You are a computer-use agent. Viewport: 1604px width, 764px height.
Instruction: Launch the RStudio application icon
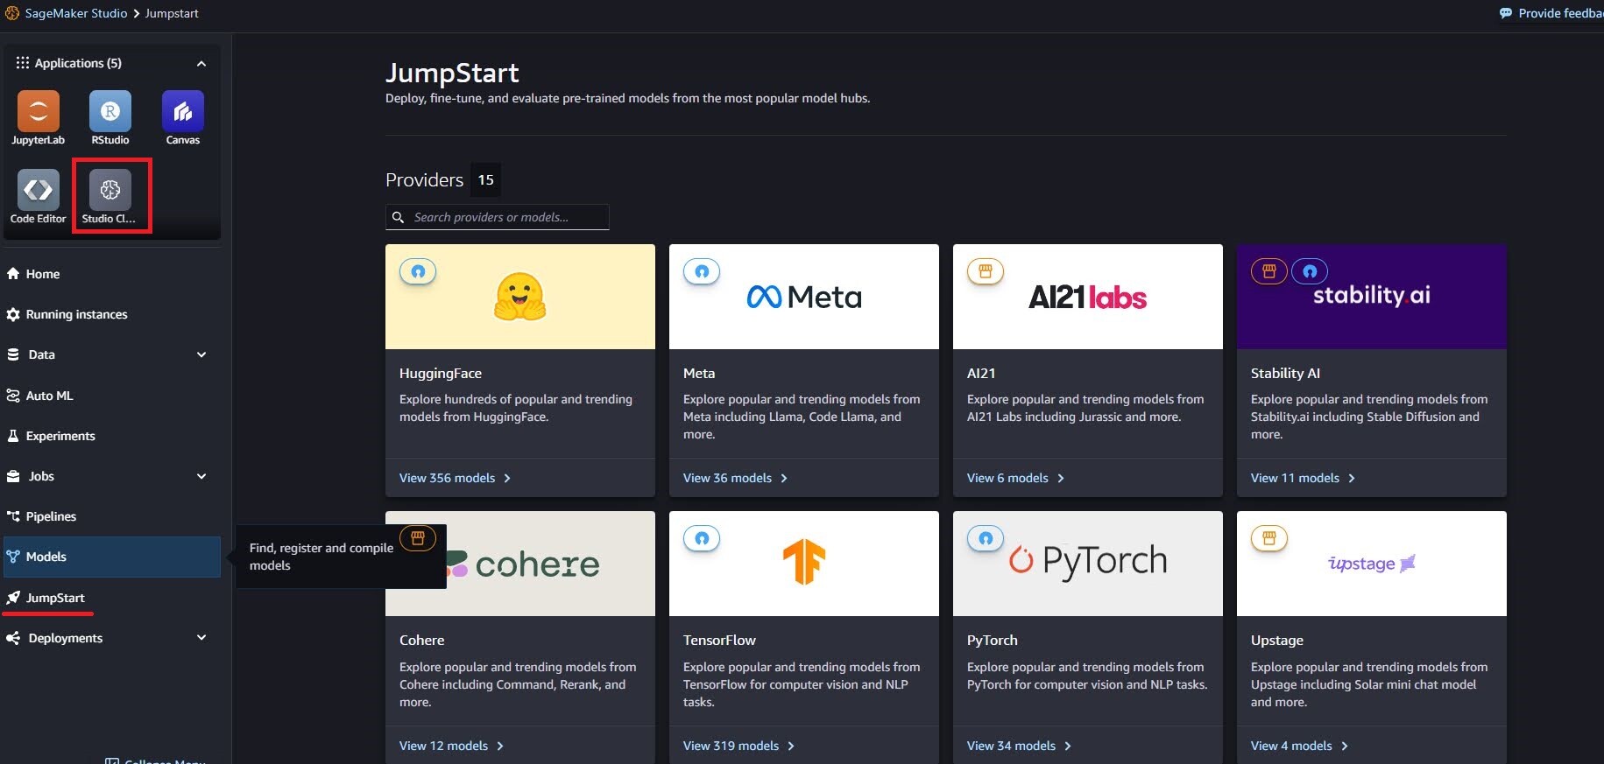110,112
